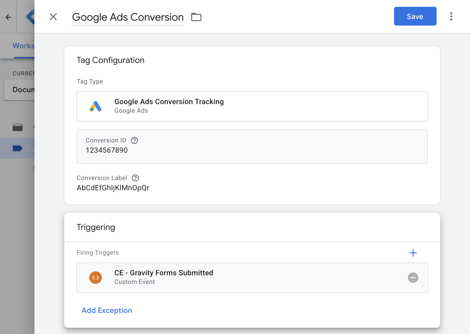Screen dimensions: 470x334
Task: Open the three-dot more actions menu
Action: [x=451, y=16]
